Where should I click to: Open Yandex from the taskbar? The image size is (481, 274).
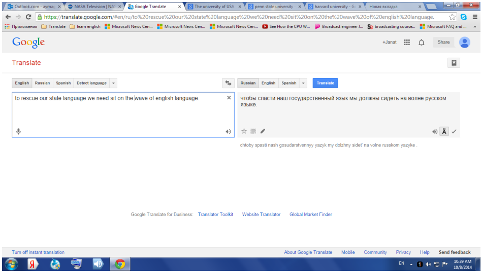tap(33, 264)
